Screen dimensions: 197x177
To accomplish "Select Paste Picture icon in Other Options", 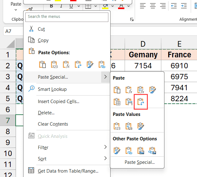I will pos(141,151).
